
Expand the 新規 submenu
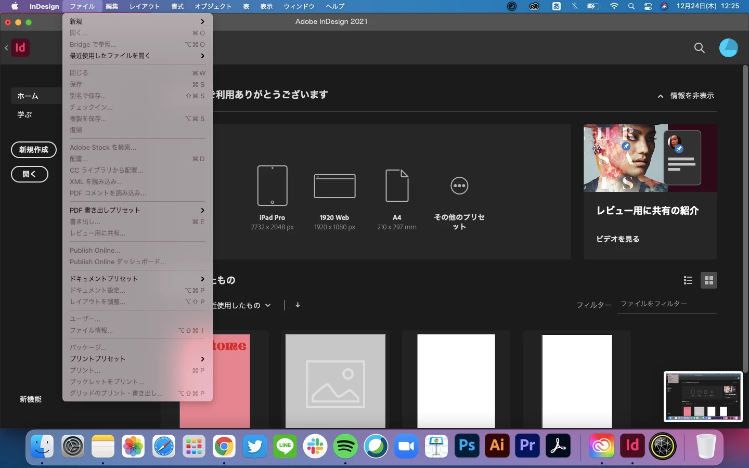137,21
